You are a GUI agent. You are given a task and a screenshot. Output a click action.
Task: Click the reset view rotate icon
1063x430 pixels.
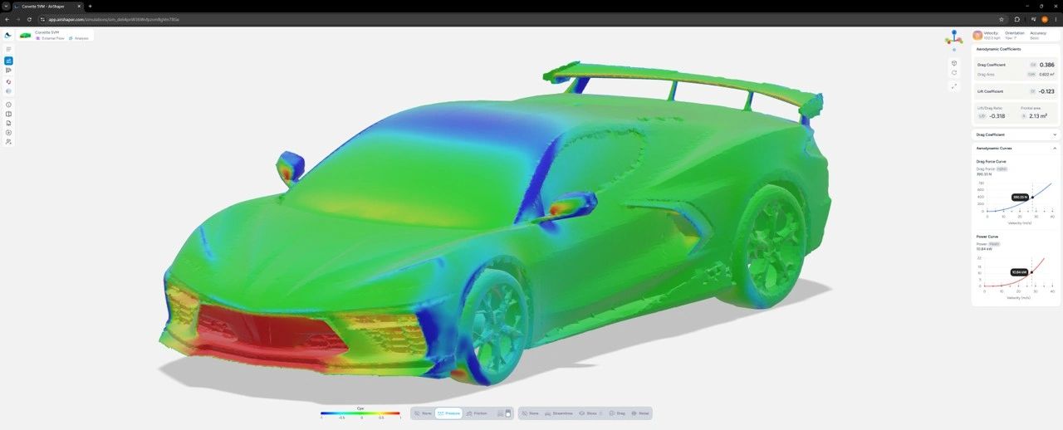tap(954, 73)
